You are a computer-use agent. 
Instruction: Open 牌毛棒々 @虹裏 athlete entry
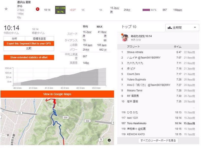click(x=136, y=129)
